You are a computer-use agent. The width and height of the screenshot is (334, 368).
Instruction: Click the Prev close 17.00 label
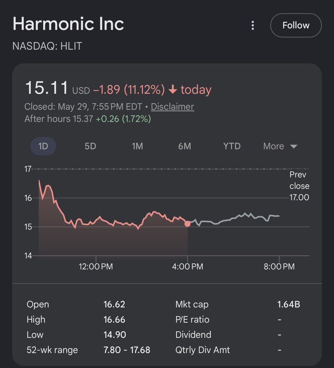299,186
